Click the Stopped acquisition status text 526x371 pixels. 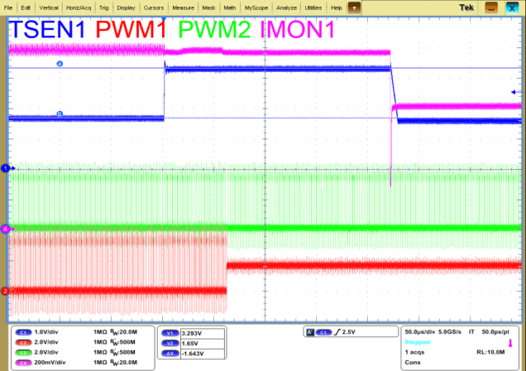point(415,341)
